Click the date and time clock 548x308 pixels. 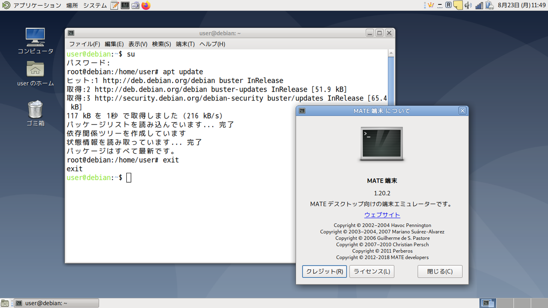(521, 6)
